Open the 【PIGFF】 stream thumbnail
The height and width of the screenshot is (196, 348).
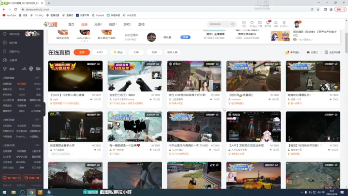coord(75,76)
